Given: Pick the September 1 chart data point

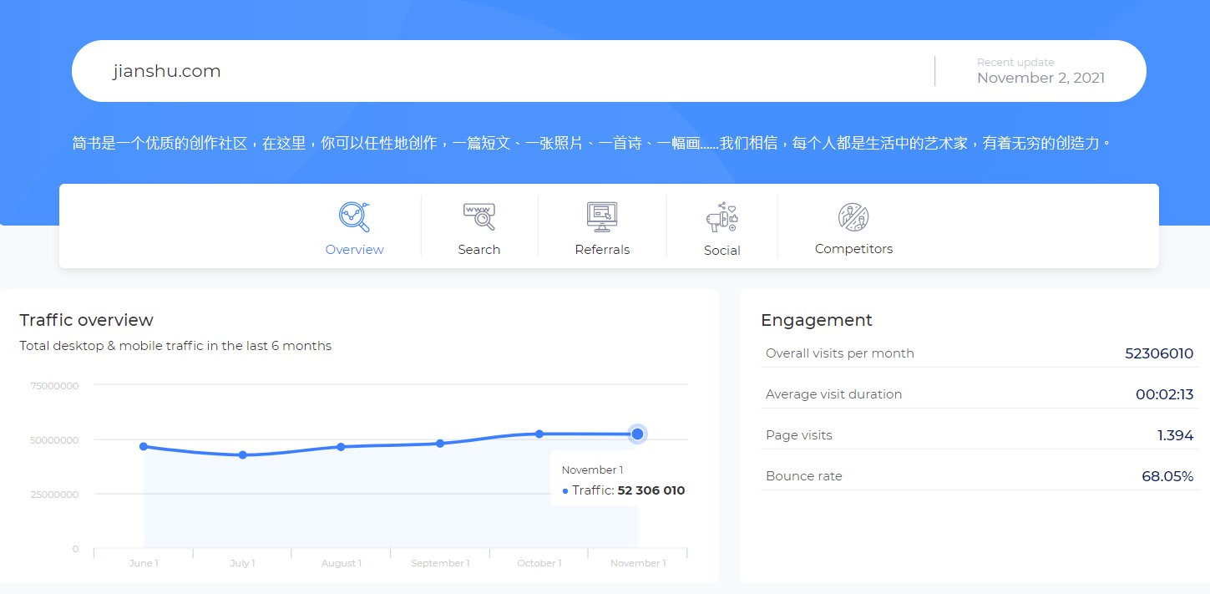Looking at the screenshot, I should (440, 444).
